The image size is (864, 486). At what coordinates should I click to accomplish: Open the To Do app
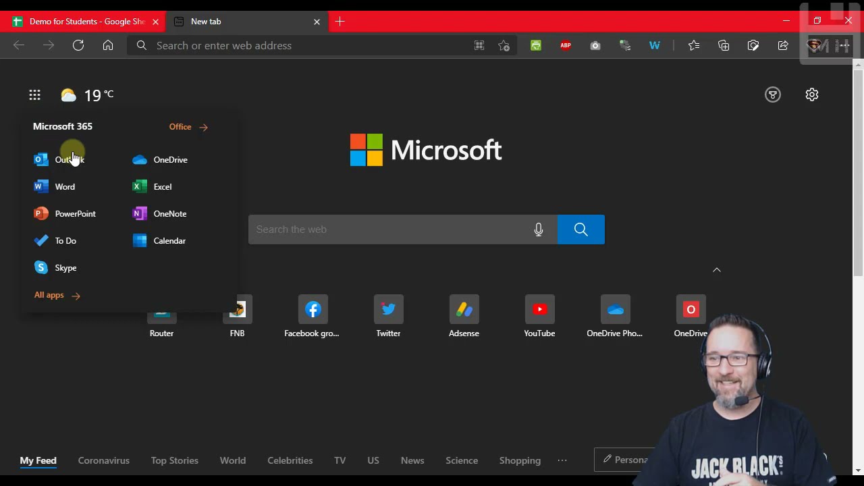pos(55,241)
